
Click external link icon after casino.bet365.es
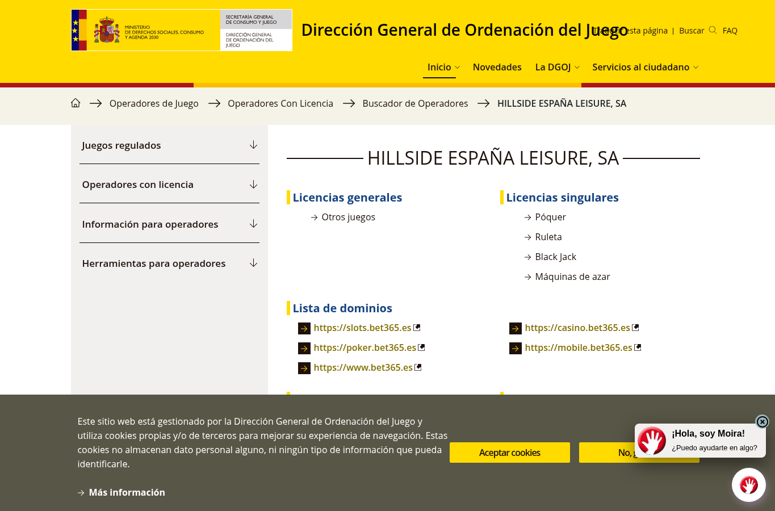635,327
